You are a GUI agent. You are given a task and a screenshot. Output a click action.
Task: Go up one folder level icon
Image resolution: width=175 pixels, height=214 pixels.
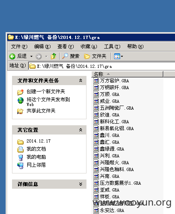click(53, 56)
